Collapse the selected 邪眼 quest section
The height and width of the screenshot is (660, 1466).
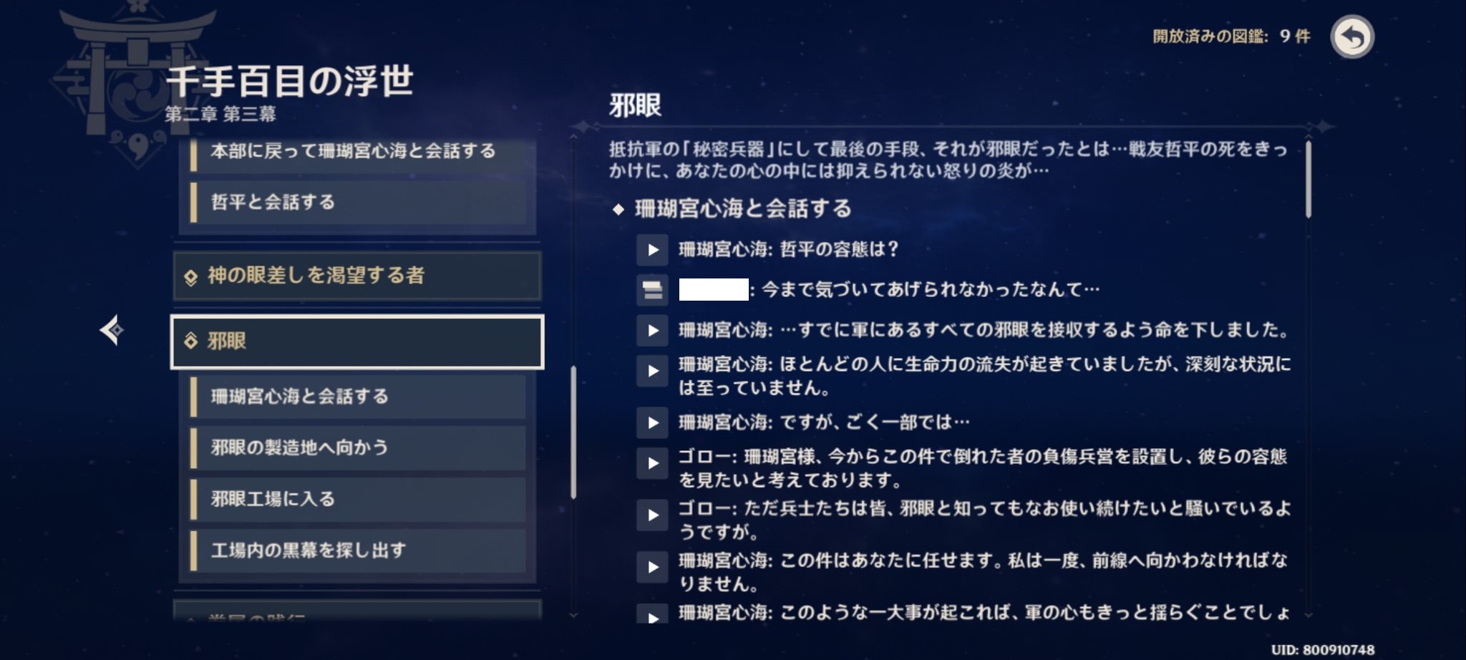[x=356, y=341]
